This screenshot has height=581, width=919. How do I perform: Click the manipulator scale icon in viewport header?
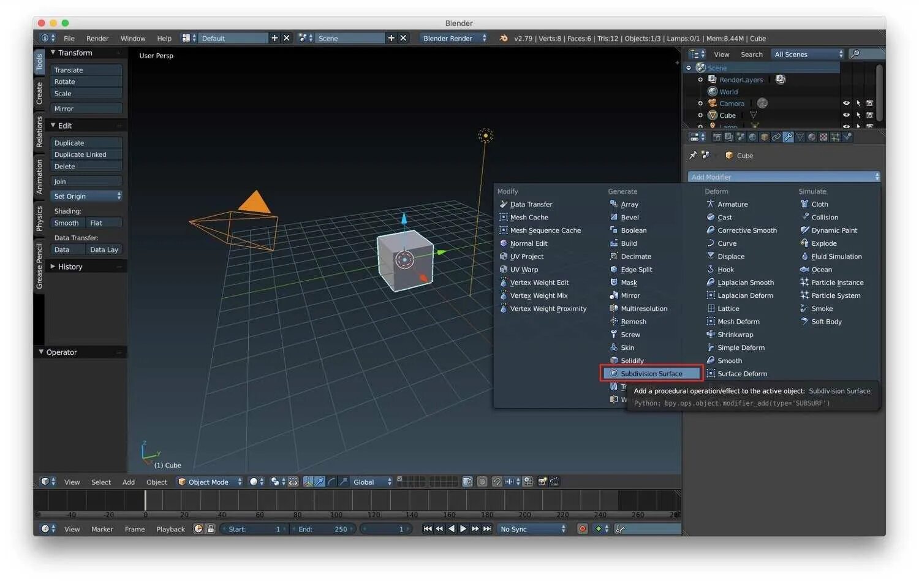click(343, 482)
